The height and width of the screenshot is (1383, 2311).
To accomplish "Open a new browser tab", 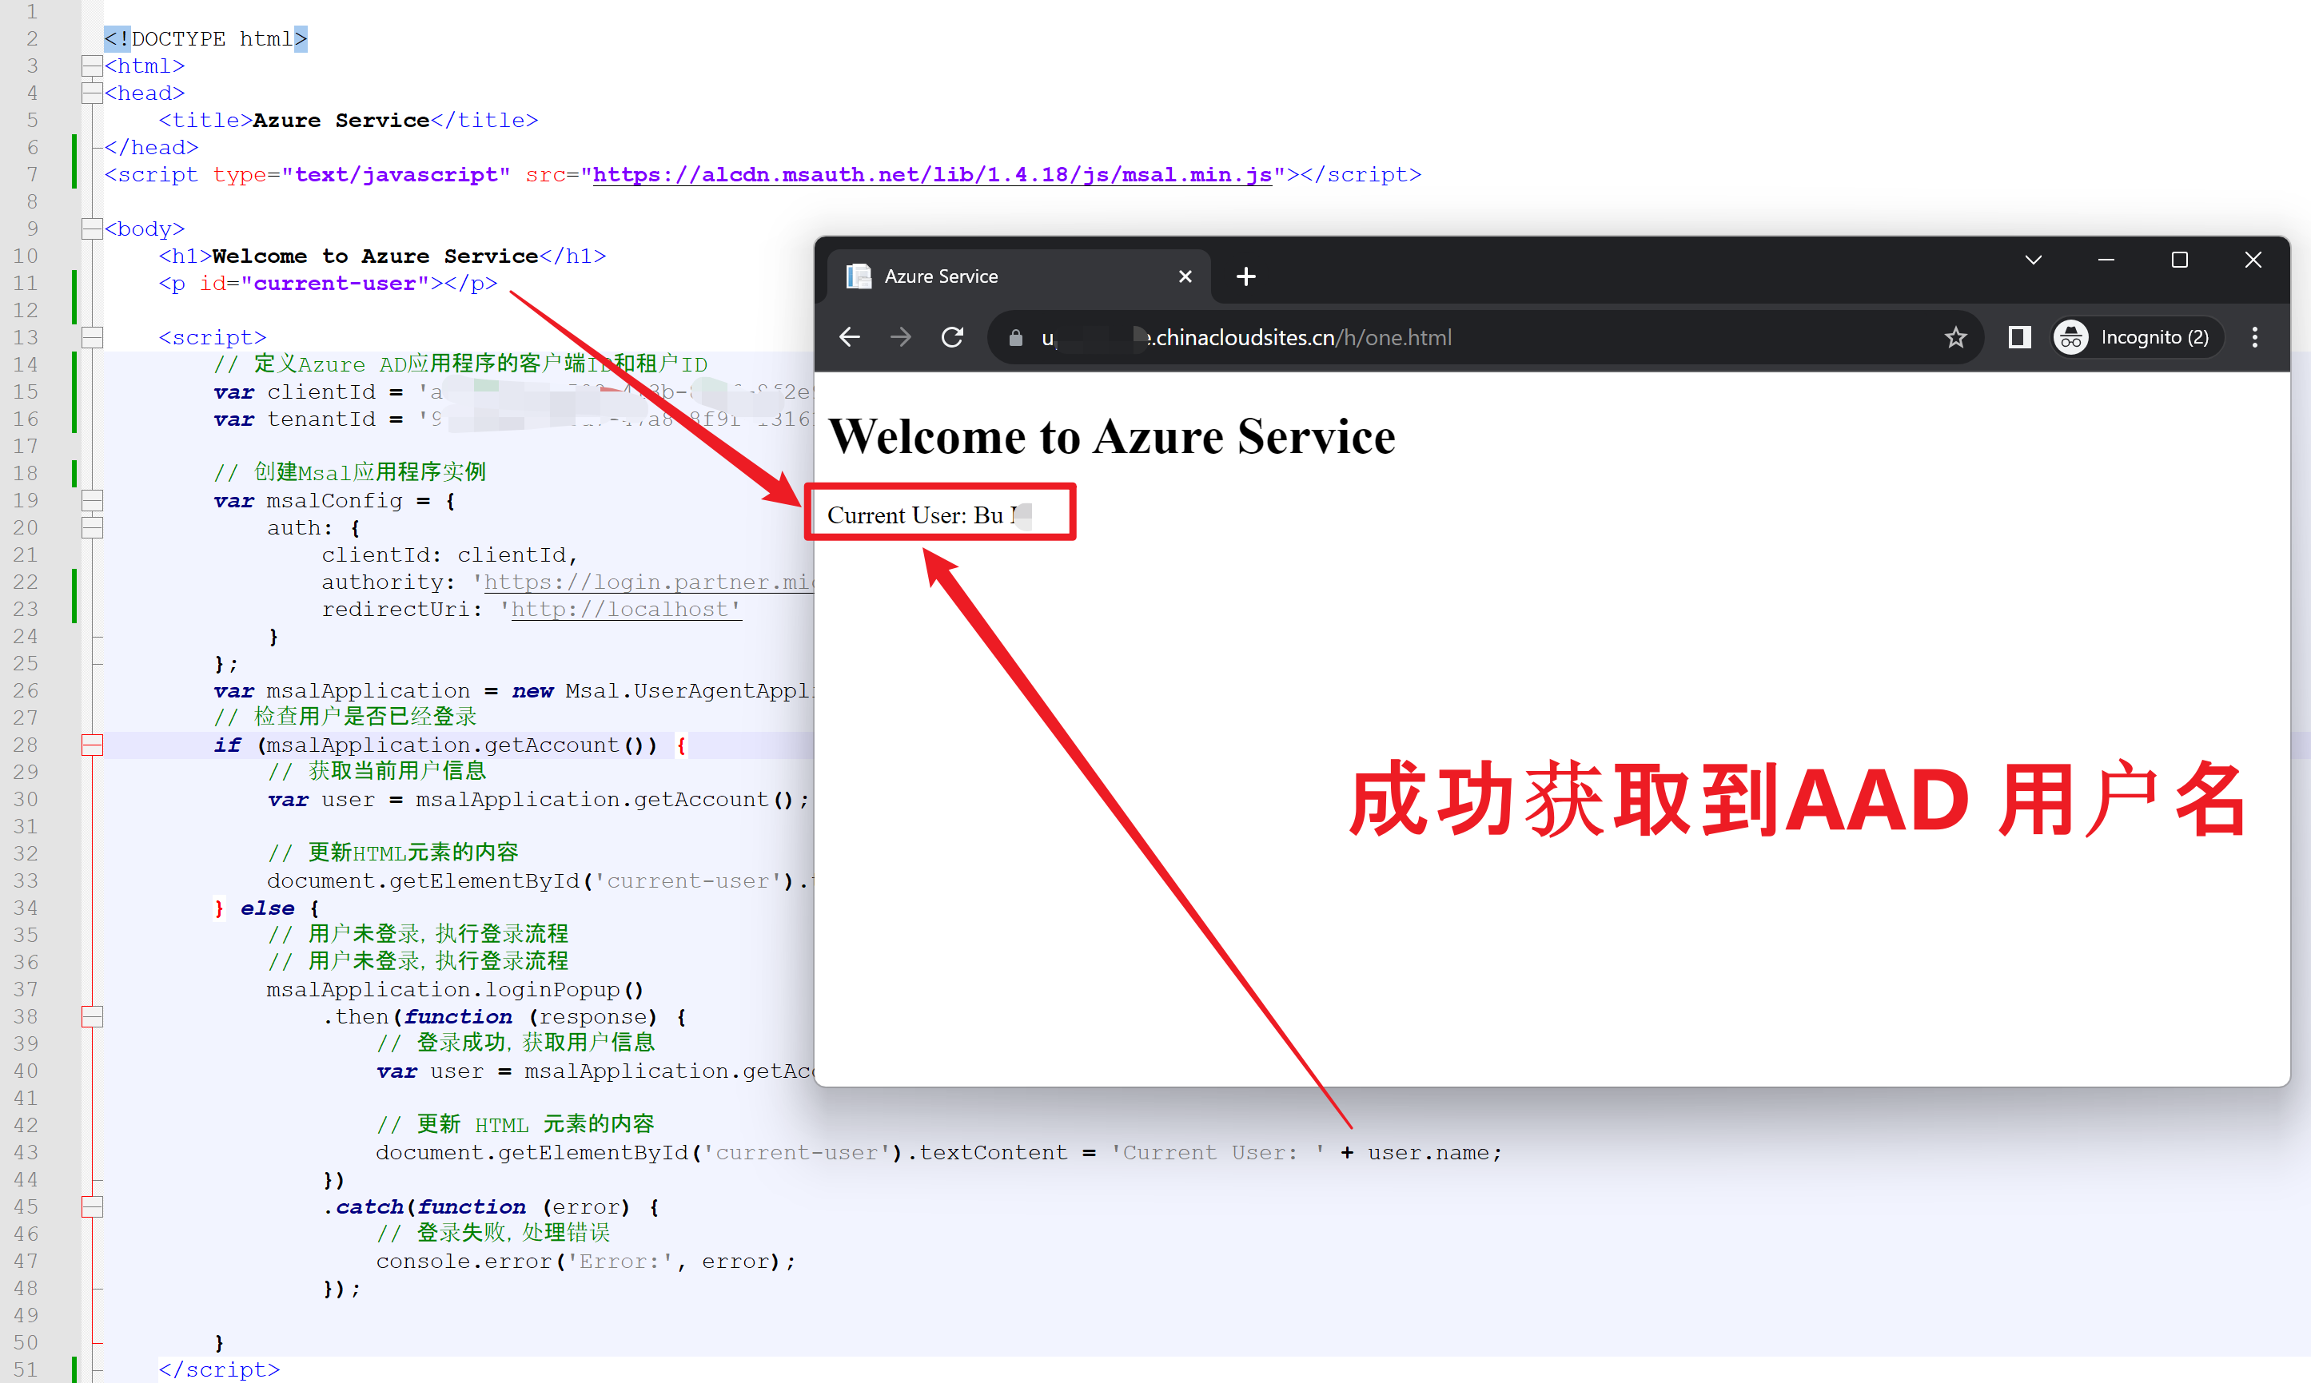I will click(1245, 276).
